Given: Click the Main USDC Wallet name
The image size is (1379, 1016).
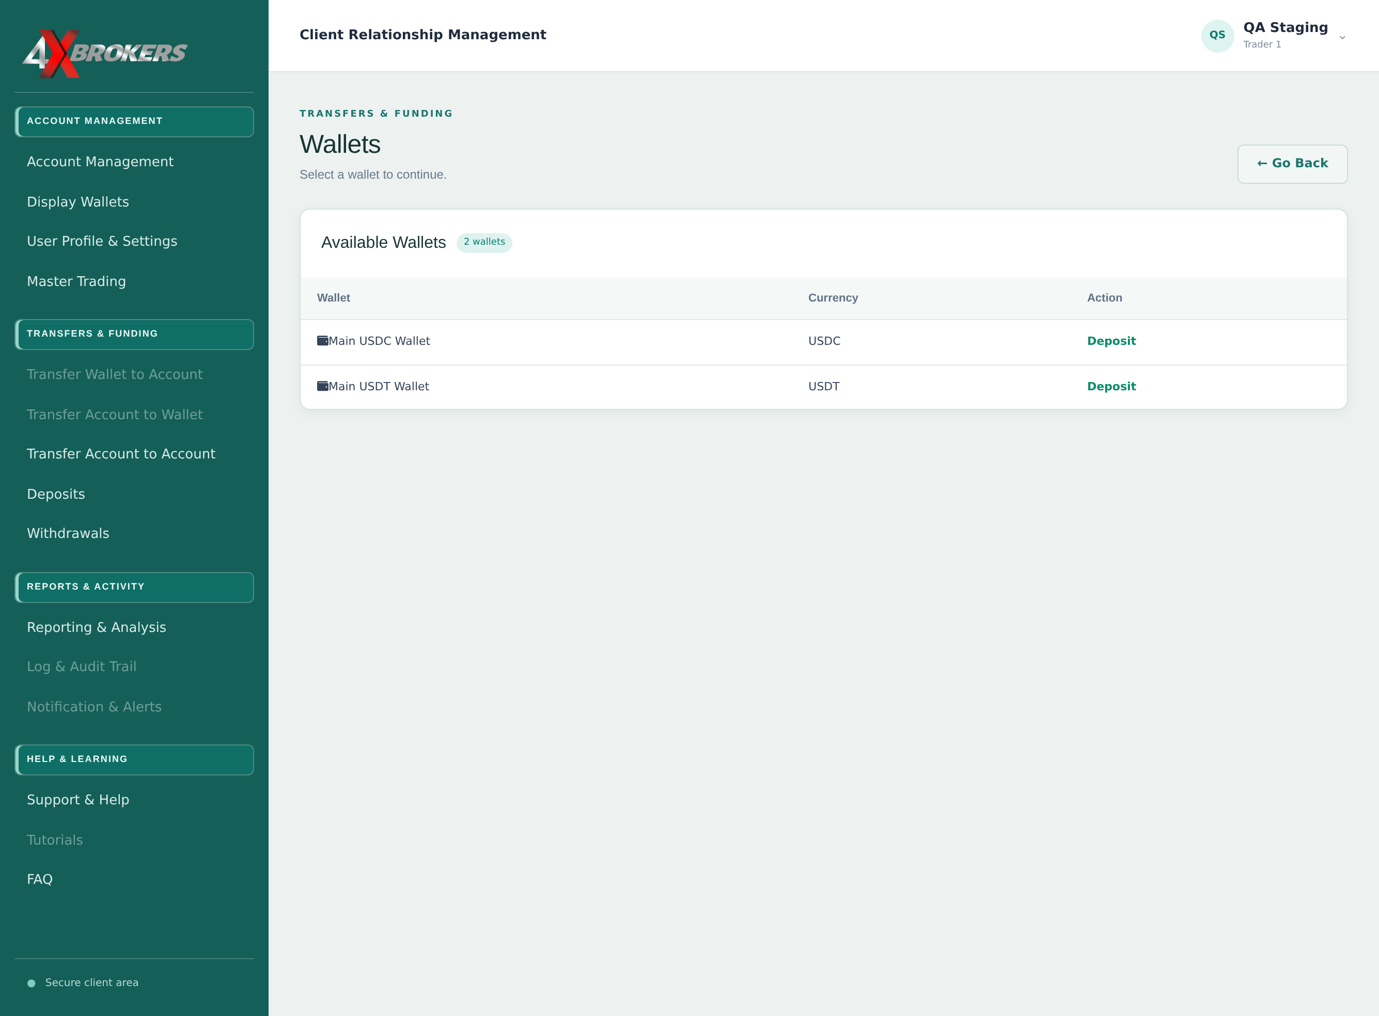Looking at the screenshot, I should [x=379, y=341].
